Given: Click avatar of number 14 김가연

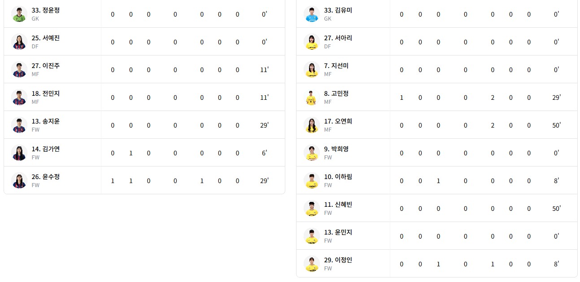Looking at the screenshot, I should (19, 153).
